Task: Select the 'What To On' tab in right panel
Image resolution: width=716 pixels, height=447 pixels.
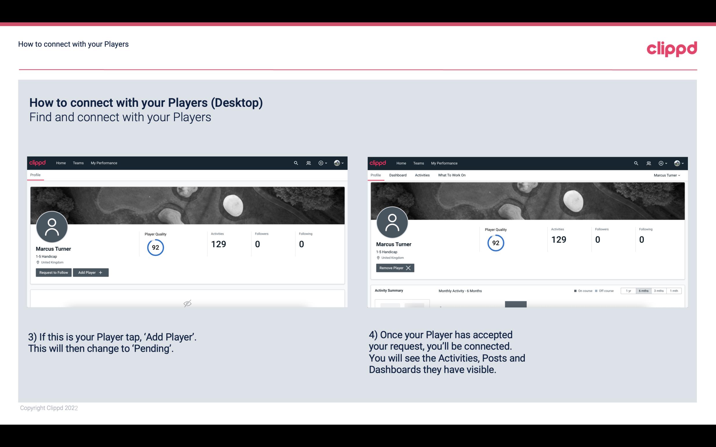Action: tap(452, 175)
